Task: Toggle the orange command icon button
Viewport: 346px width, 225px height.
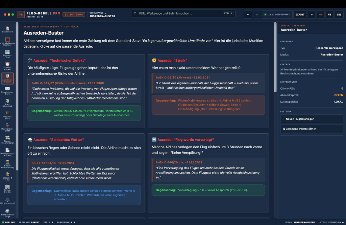Action: coord(320,15)
